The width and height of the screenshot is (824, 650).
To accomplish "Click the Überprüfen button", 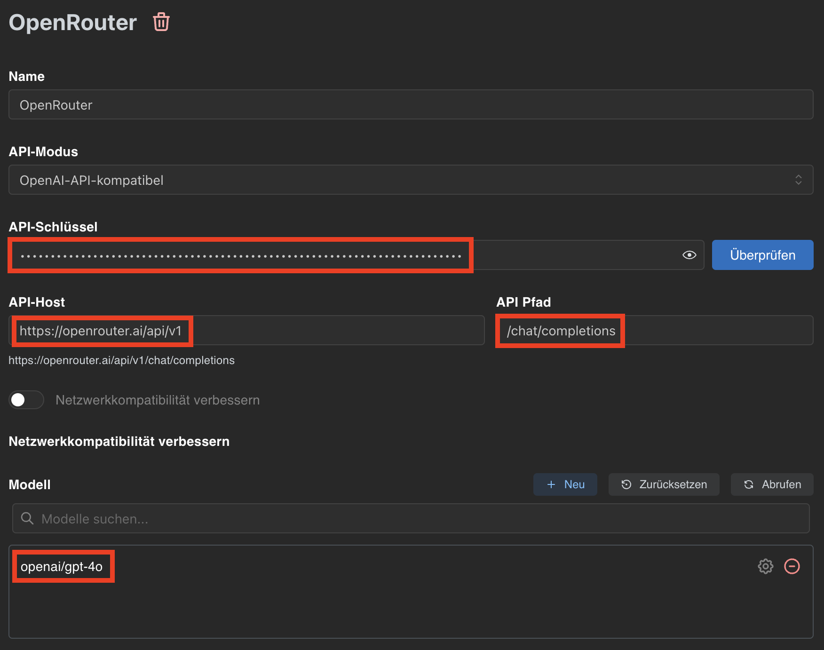I will [x=762, y=255].
